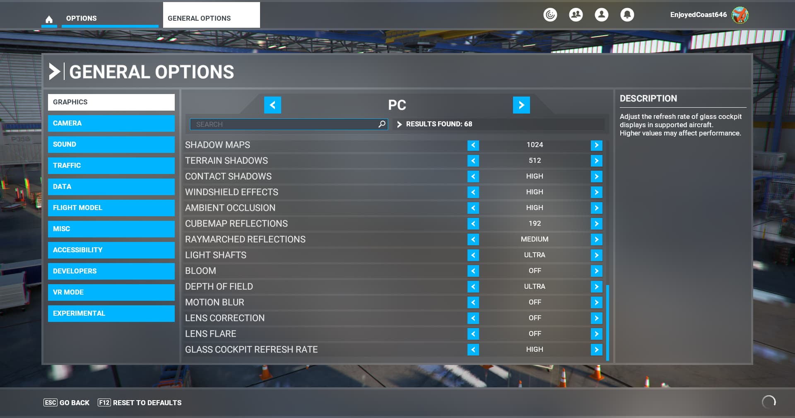Lower Light Shafts setting

coord(473,255)
